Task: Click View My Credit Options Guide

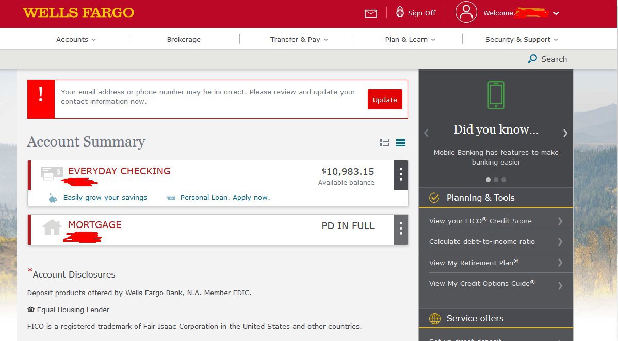Action: click(x=482, y=283)
